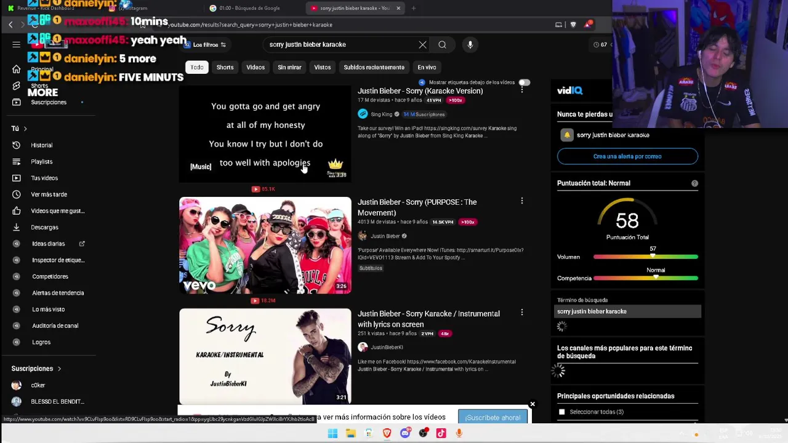Viewport: 788px width, 443px height.
Task: Clear the search box with the X icon
Action: click(x=422, y=44)
